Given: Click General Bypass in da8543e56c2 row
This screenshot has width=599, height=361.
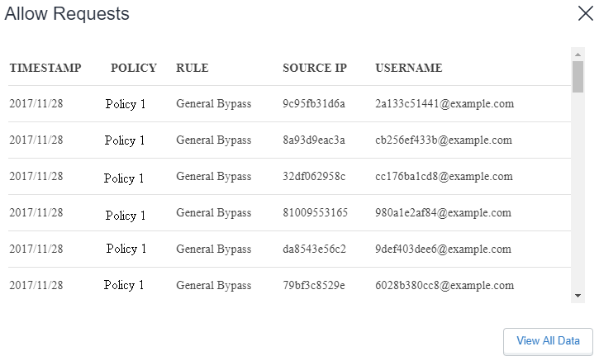Looking at the screenshot, I should click(213, 249).
